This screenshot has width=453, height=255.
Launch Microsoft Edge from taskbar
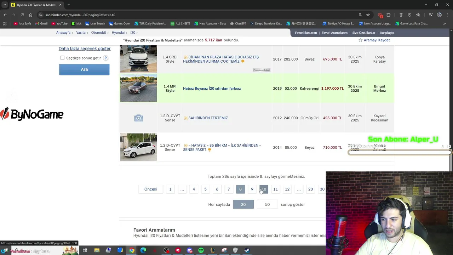(x=143, y=250)
